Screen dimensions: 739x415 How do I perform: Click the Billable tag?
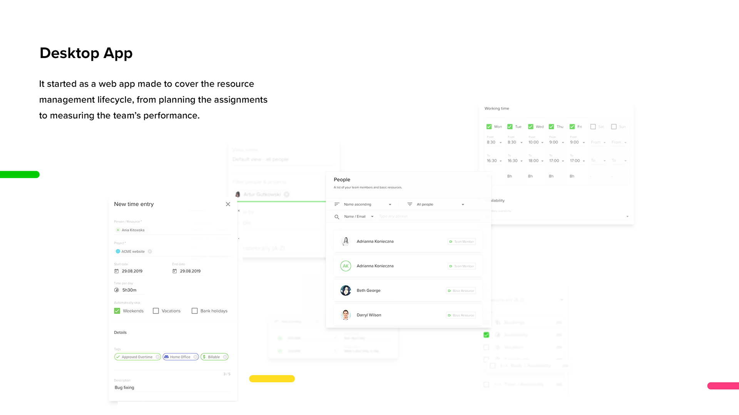214,357
